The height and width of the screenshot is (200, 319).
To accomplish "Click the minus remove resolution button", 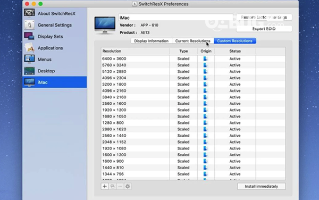I will [120, 186].
